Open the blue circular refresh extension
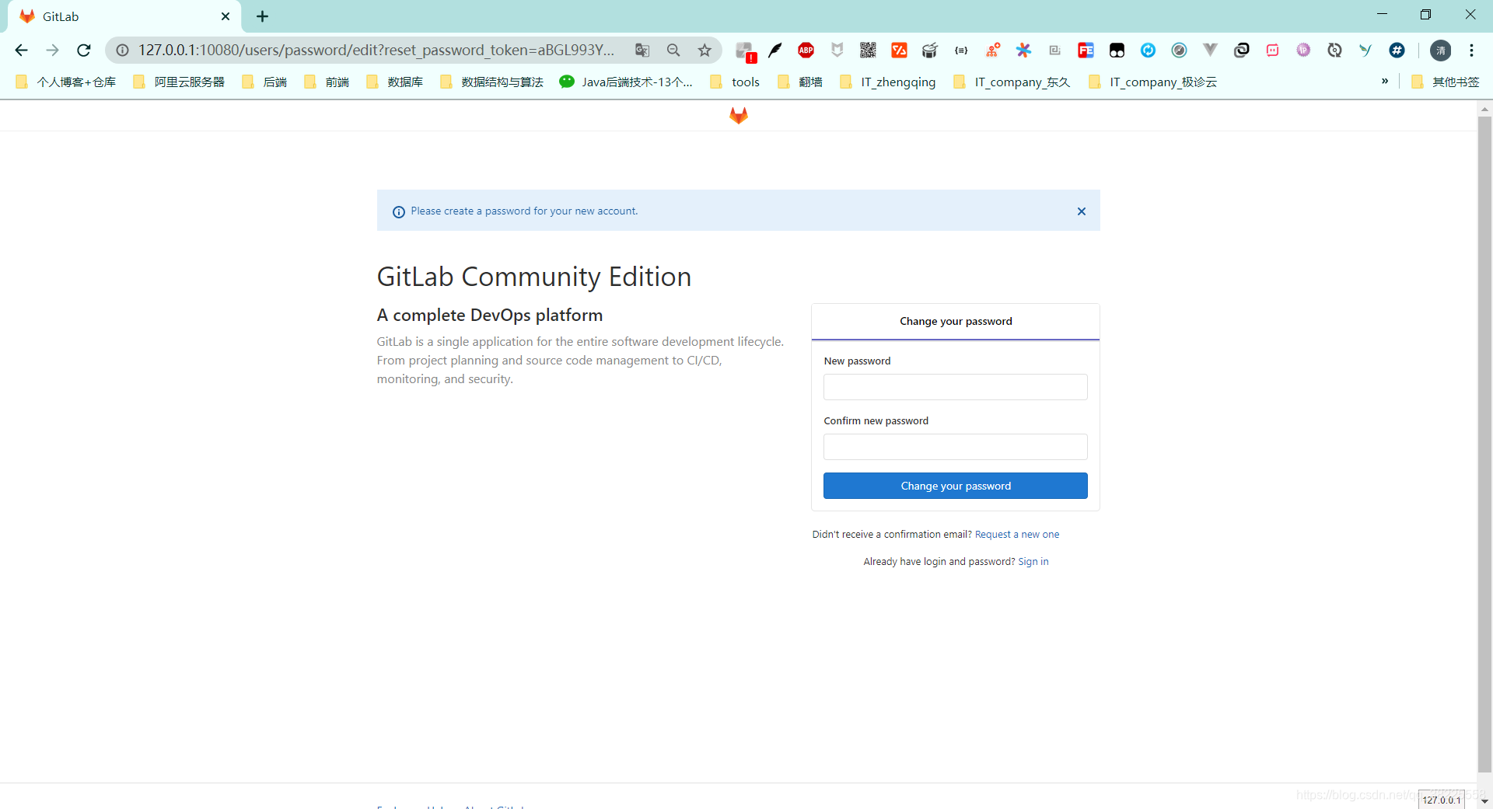This screenshot has width=1493, height=809. tap(1148, 51)
